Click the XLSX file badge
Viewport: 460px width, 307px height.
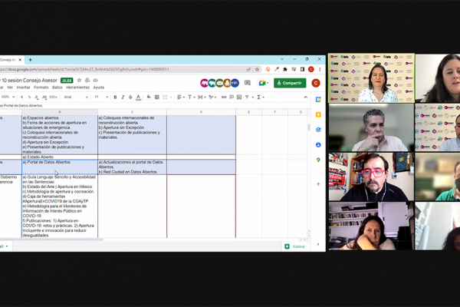pyautogui.click(x=67, y=81)
